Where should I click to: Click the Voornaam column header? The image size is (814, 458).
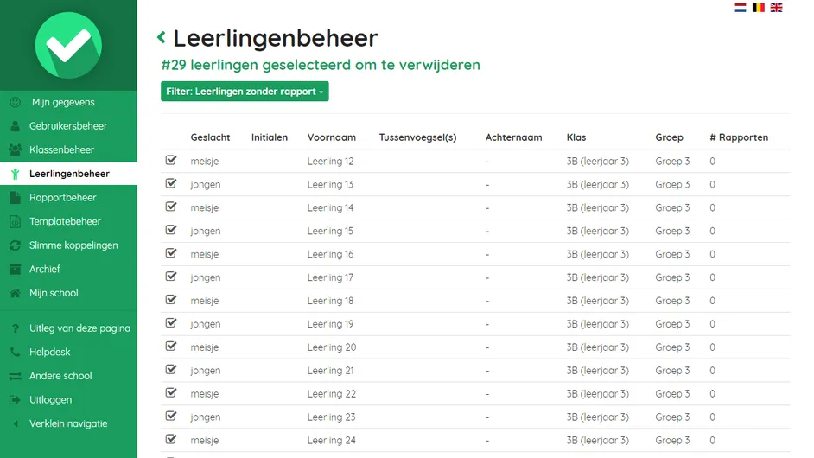click(x=332, y=137)
